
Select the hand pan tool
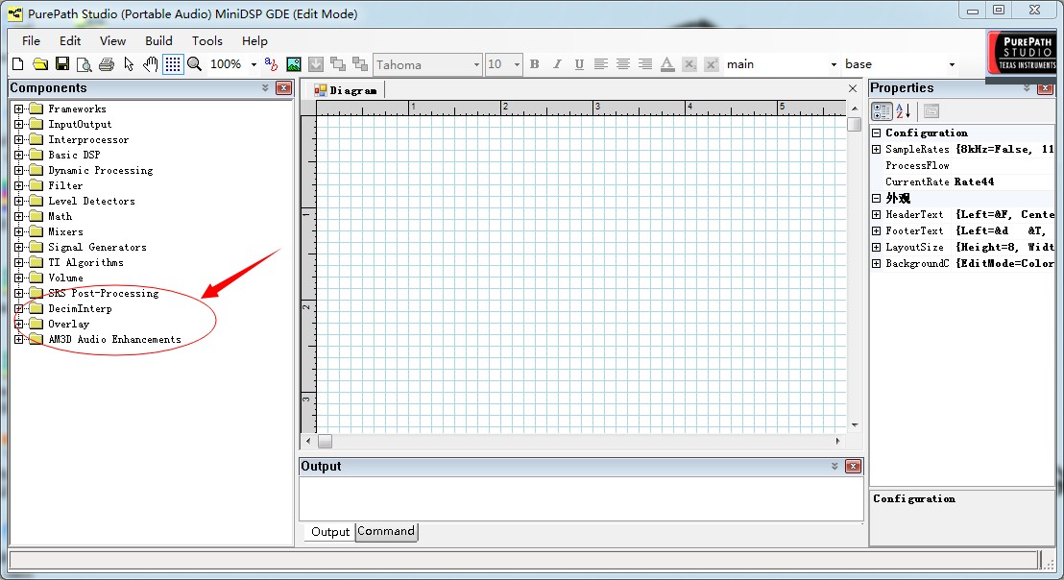(x=151, y=64)
